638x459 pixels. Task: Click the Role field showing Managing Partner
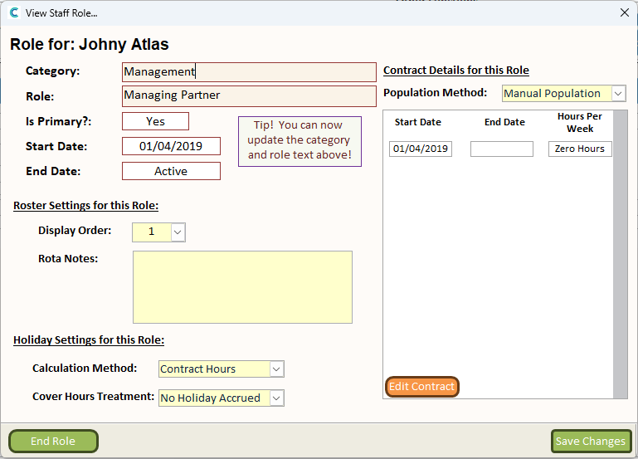click(248, 95)
